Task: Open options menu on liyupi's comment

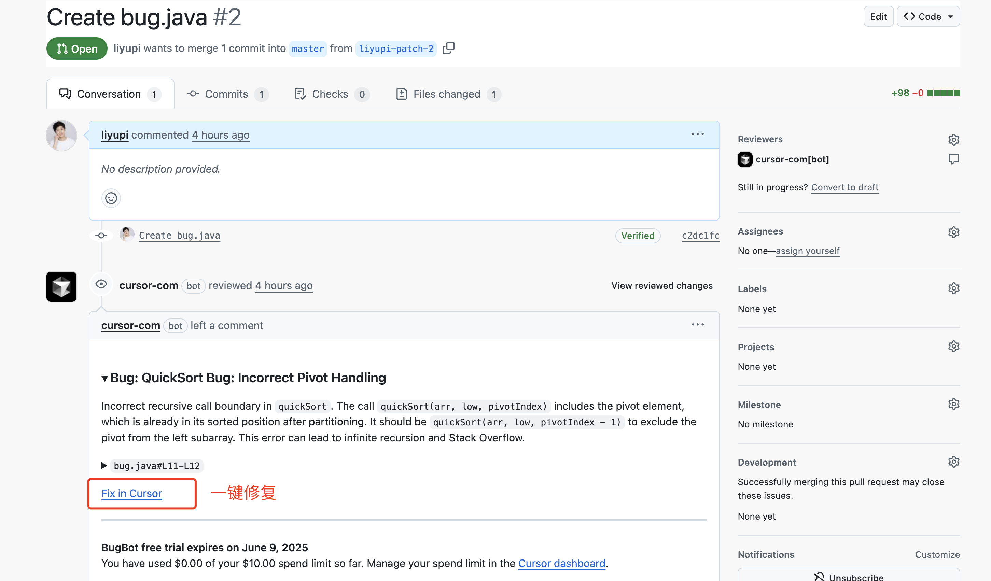Action: (x=698, y=134)
